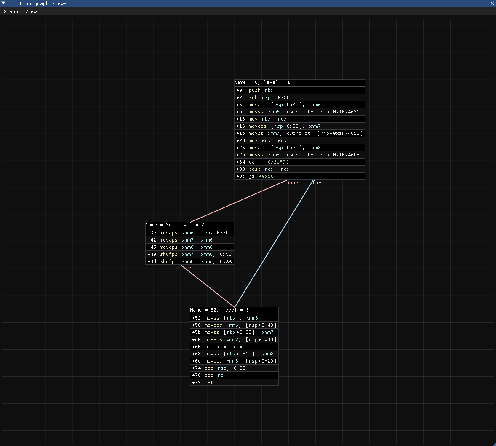Viewport: 496px width, 446px height.
Task: Select 'movaps xmm6, [rax+0x70]' instruction row
Action: point(195,233)
